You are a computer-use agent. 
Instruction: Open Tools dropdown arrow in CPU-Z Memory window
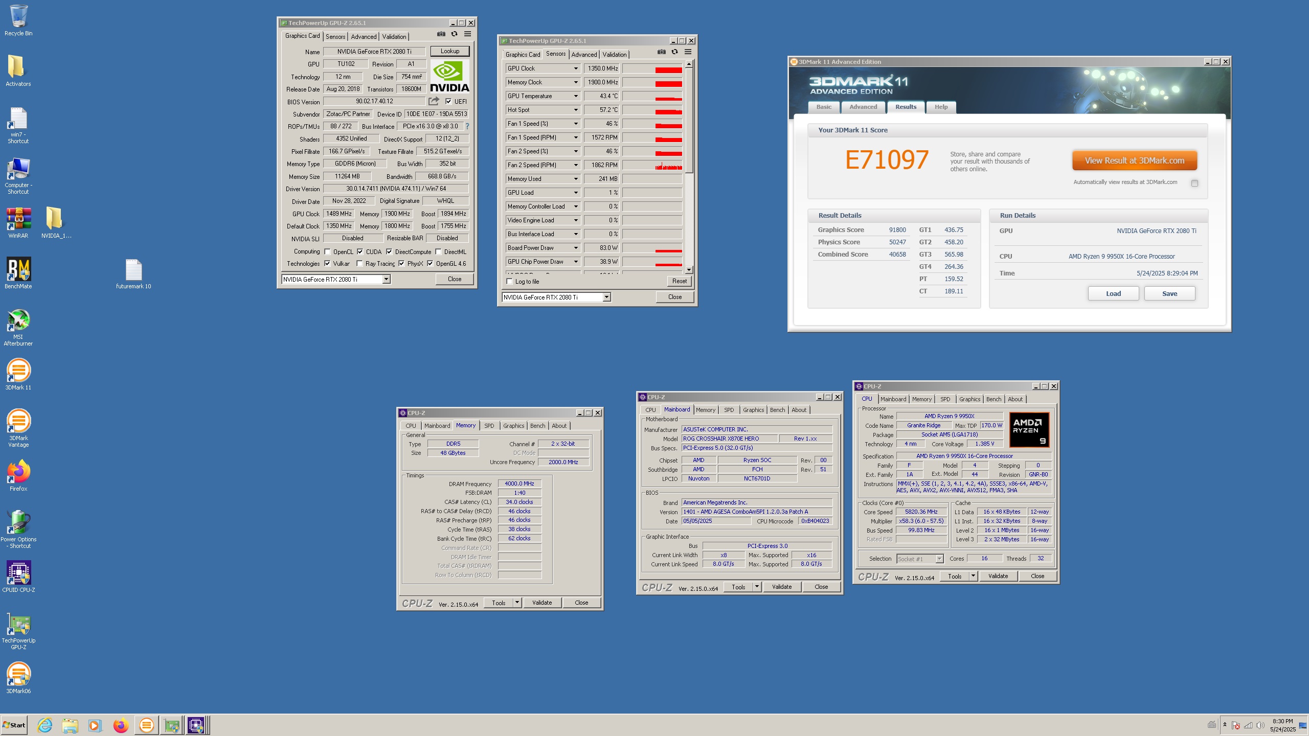517,603
